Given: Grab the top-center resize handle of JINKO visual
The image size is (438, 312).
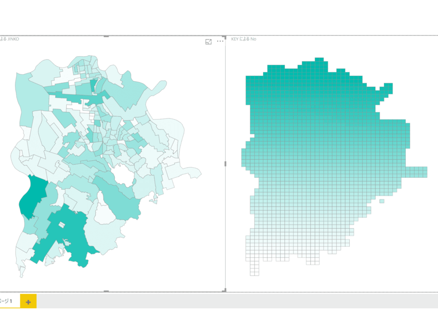Looking at the screenshot, I should click(x=106, y=36).
